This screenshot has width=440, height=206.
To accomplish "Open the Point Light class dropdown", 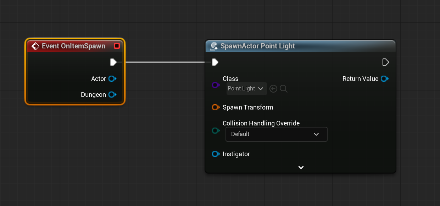I will click(246, 89).
